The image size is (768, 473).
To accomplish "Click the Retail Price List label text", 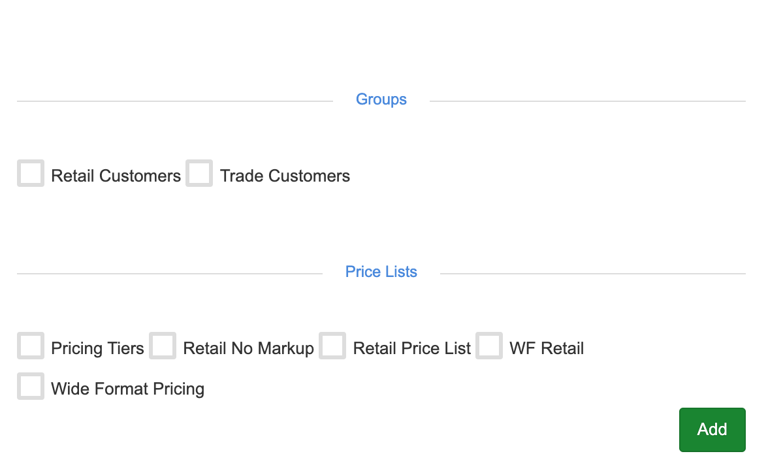I will tap(411, 349).
